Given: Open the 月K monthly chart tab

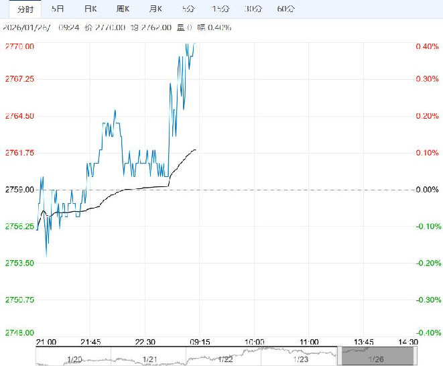Looking at the screenshot, I should (155, 9).
